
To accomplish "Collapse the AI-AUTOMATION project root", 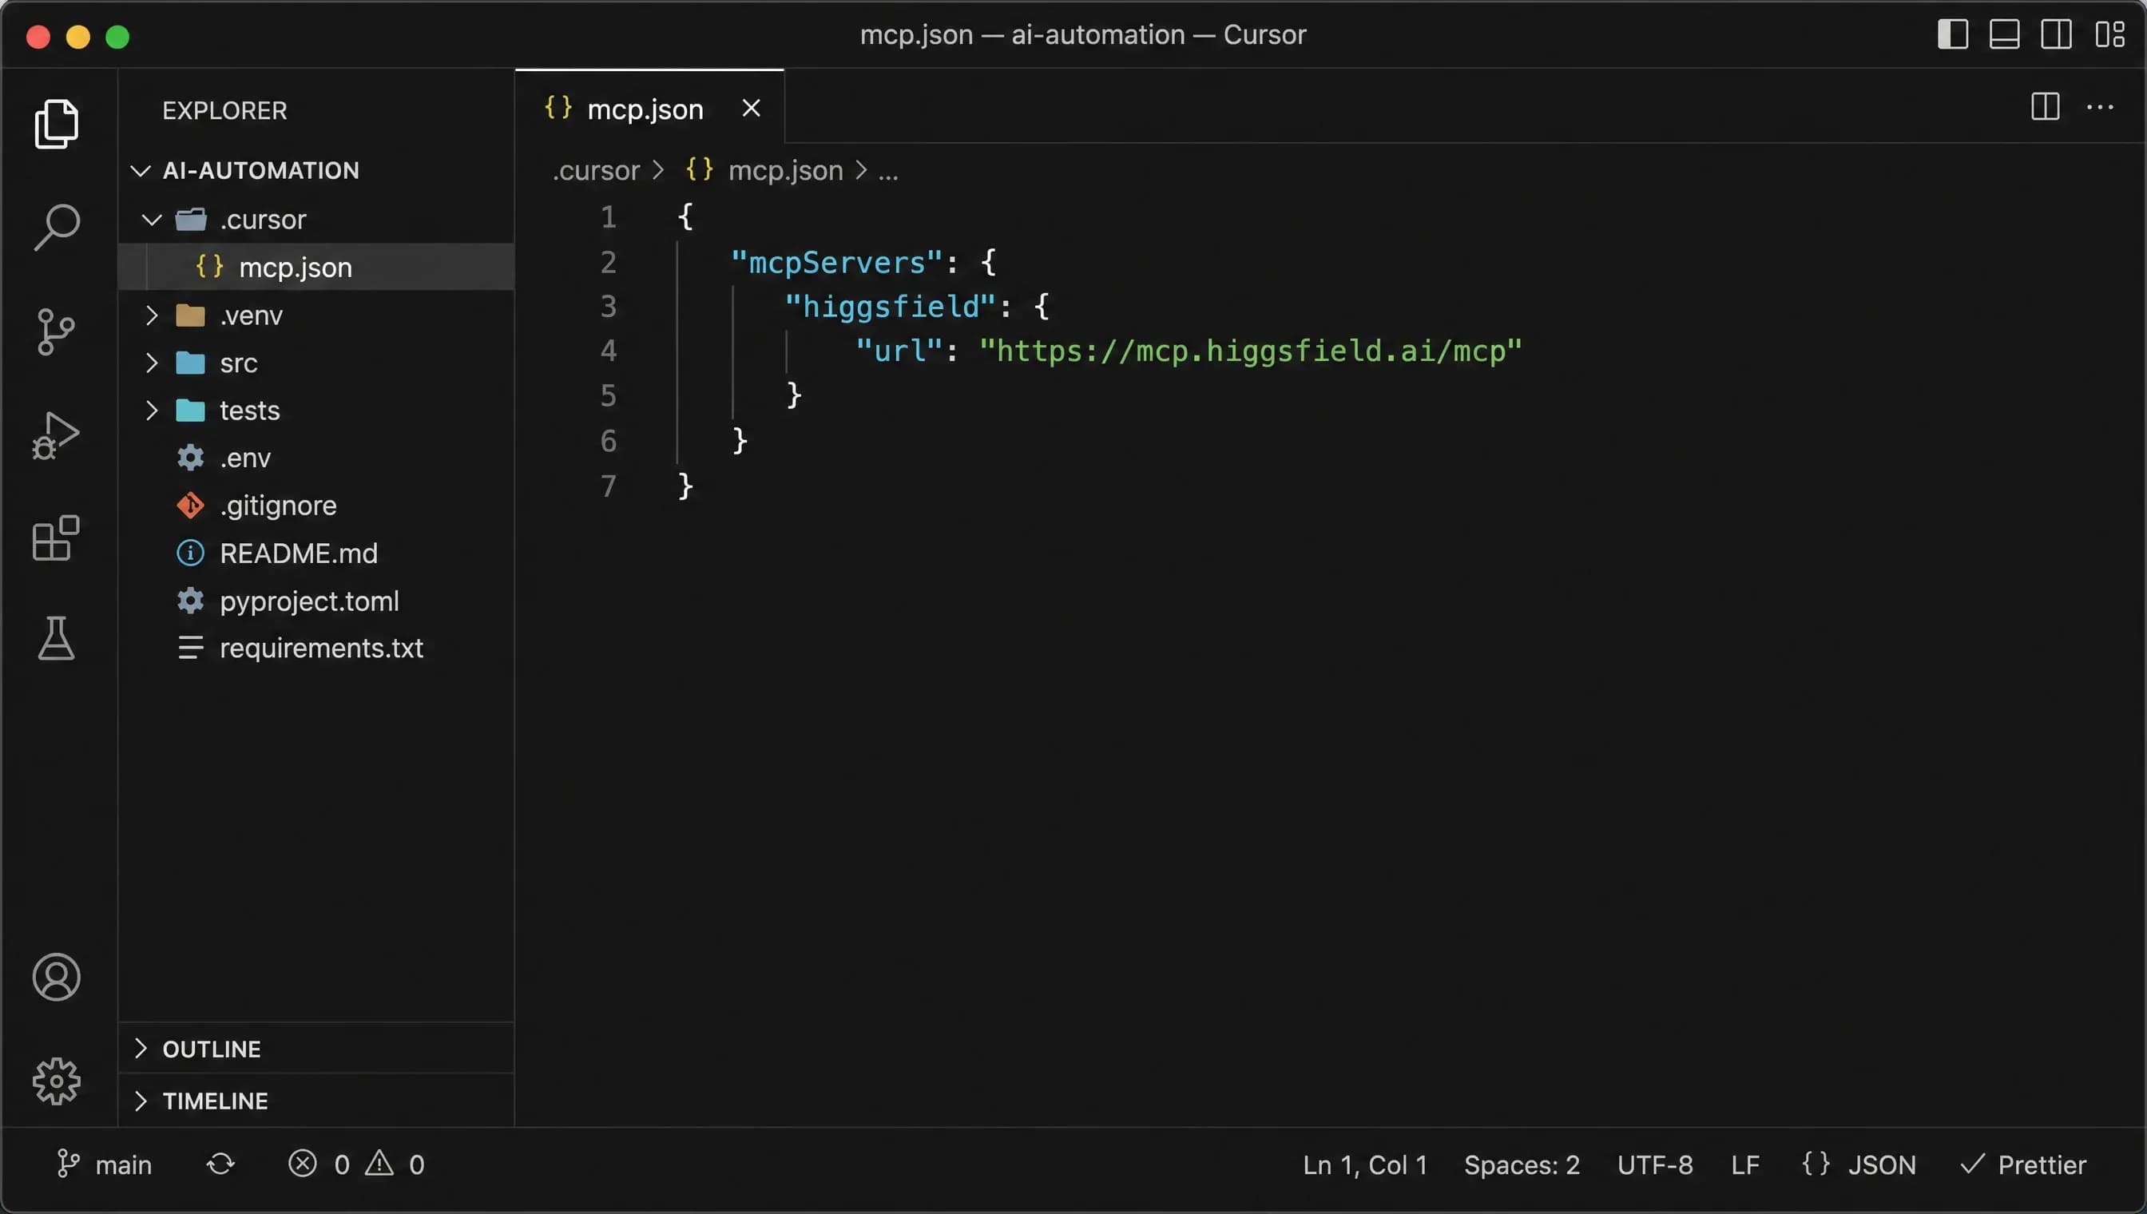I will coord(141,171).
